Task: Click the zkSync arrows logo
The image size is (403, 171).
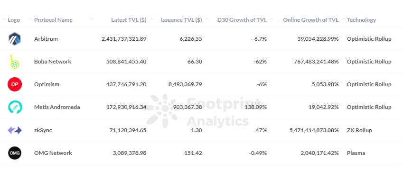Action: (x=15, y=130)
